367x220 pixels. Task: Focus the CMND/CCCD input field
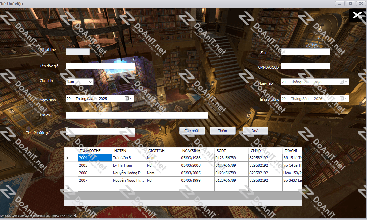pos(306,66)
